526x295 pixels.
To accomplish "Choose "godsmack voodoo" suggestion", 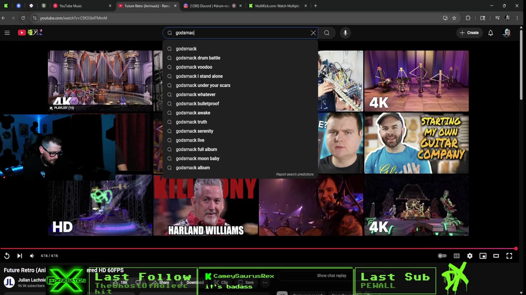I will click(x=240, y=67).
